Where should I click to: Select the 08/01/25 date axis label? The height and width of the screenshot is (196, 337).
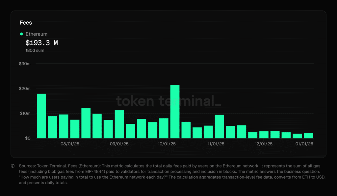point(71,144)
